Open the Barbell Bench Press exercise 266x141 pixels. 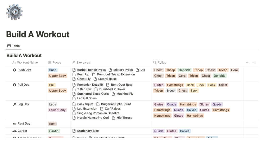click(x=91, y=70)
